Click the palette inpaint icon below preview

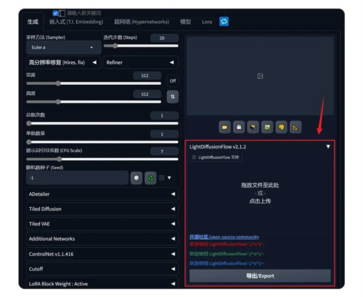(x=281, y=127)
